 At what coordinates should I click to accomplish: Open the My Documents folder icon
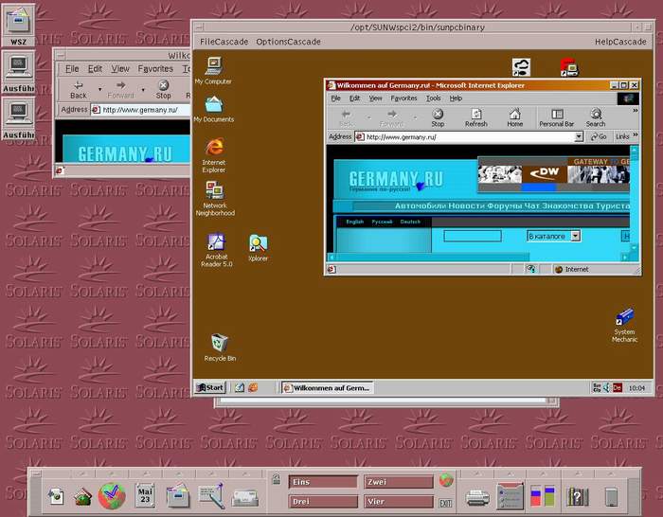click(x=213, y=109)
